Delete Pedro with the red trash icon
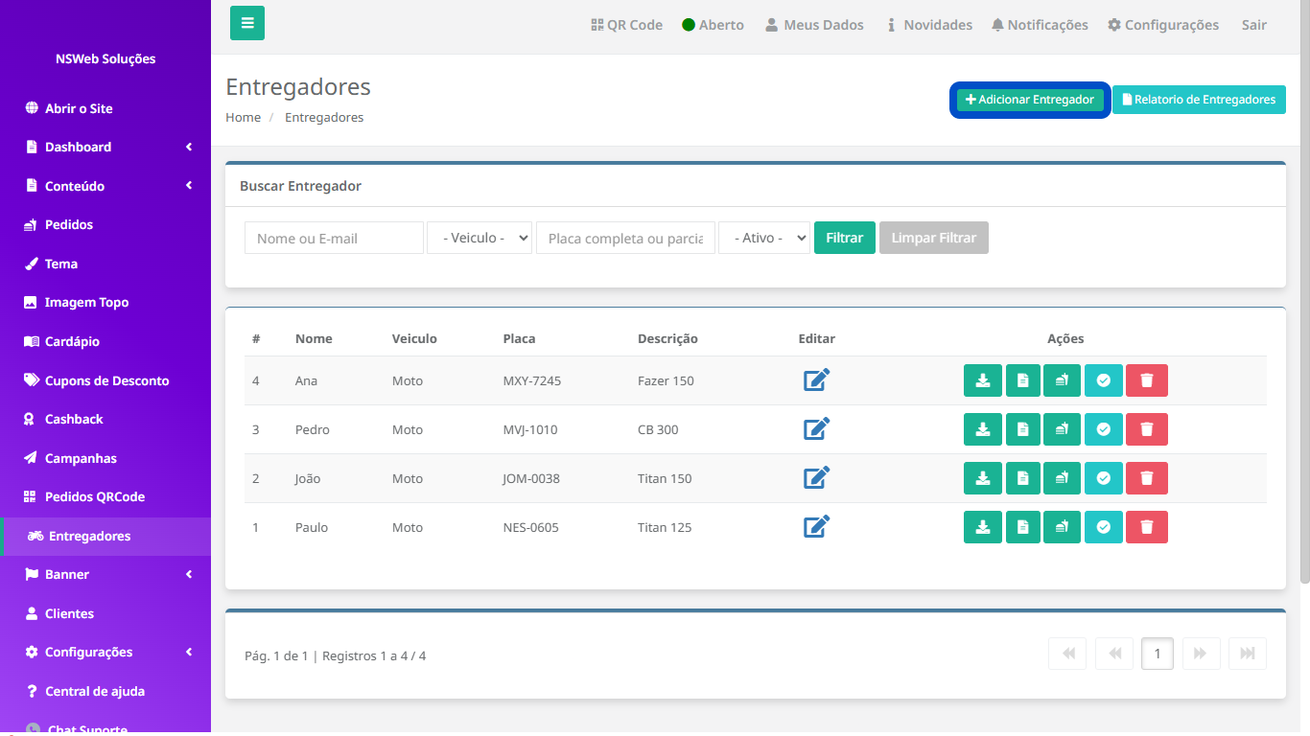The image size is (1310, 736). point(1147,429)
